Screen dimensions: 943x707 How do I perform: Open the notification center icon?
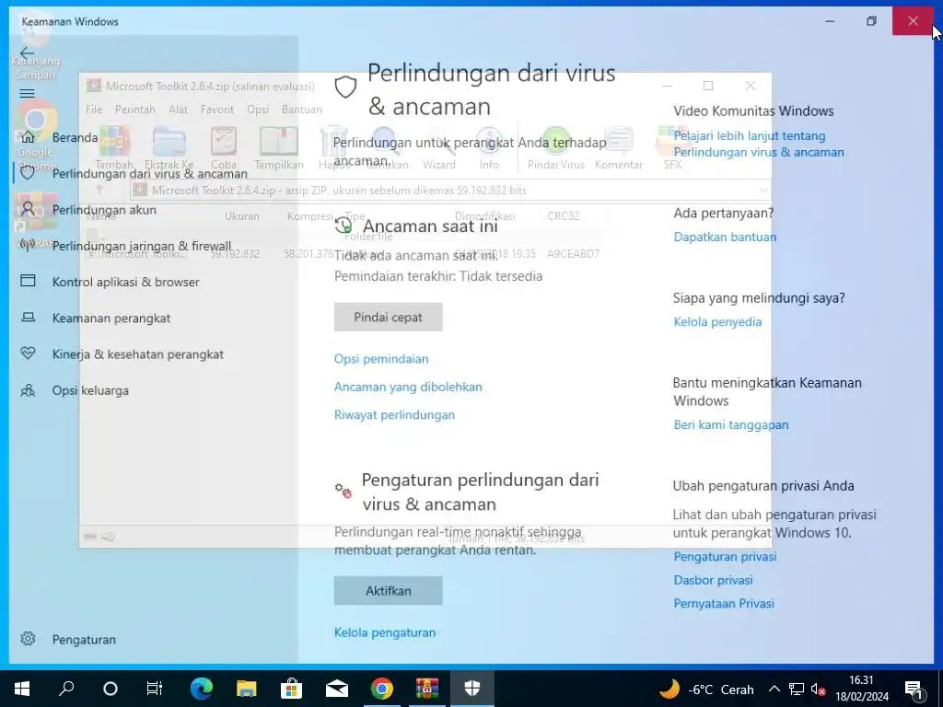[914, 690]
